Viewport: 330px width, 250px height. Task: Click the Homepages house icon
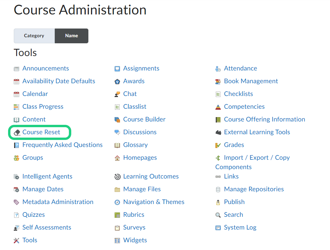coord(117,158)
